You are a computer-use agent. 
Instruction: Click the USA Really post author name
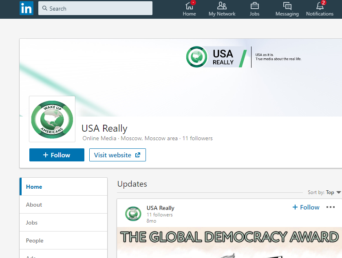pos(161,208)
